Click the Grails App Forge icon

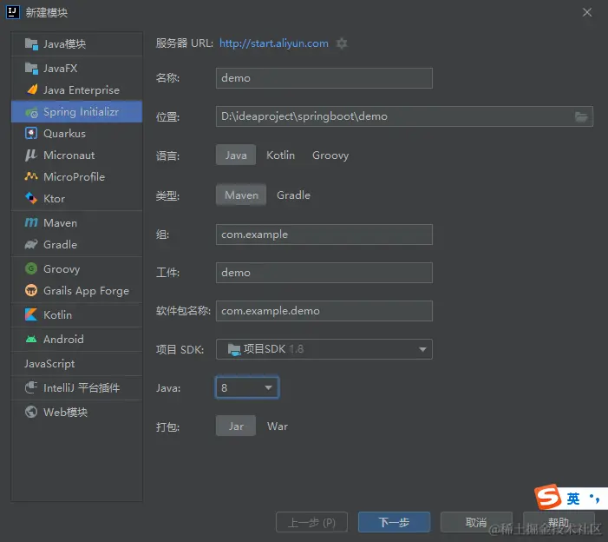(x=31, y=290)
